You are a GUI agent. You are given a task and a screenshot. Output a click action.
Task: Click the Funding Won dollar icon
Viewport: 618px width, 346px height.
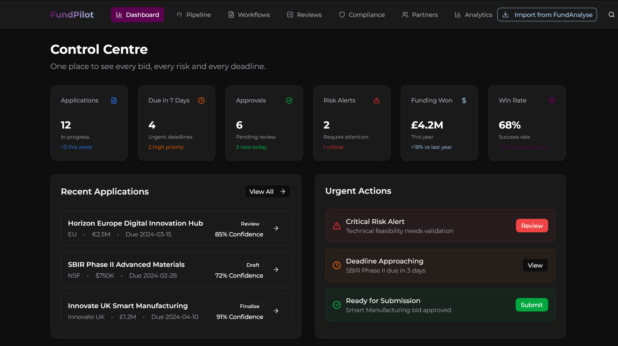(464, 100)
